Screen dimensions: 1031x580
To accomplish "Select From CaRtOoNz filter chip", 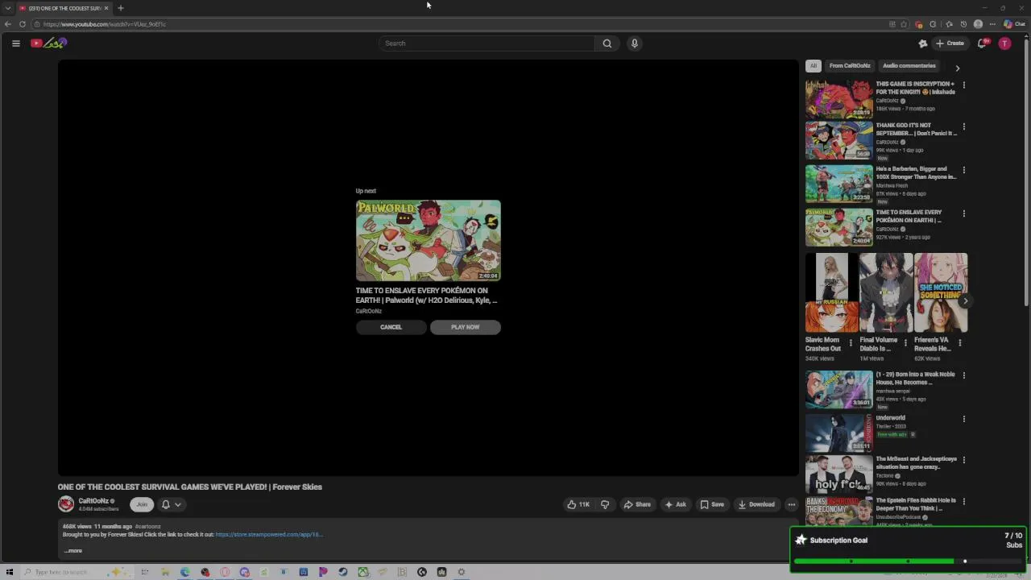I will pos(850,66).
